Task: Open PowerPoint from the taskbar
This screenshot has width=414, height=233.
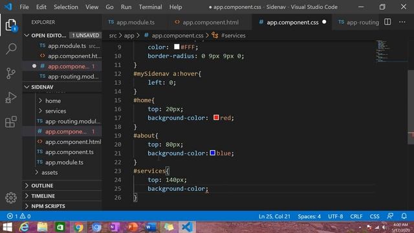Action: pyautogui.click(x=133, y=227)
